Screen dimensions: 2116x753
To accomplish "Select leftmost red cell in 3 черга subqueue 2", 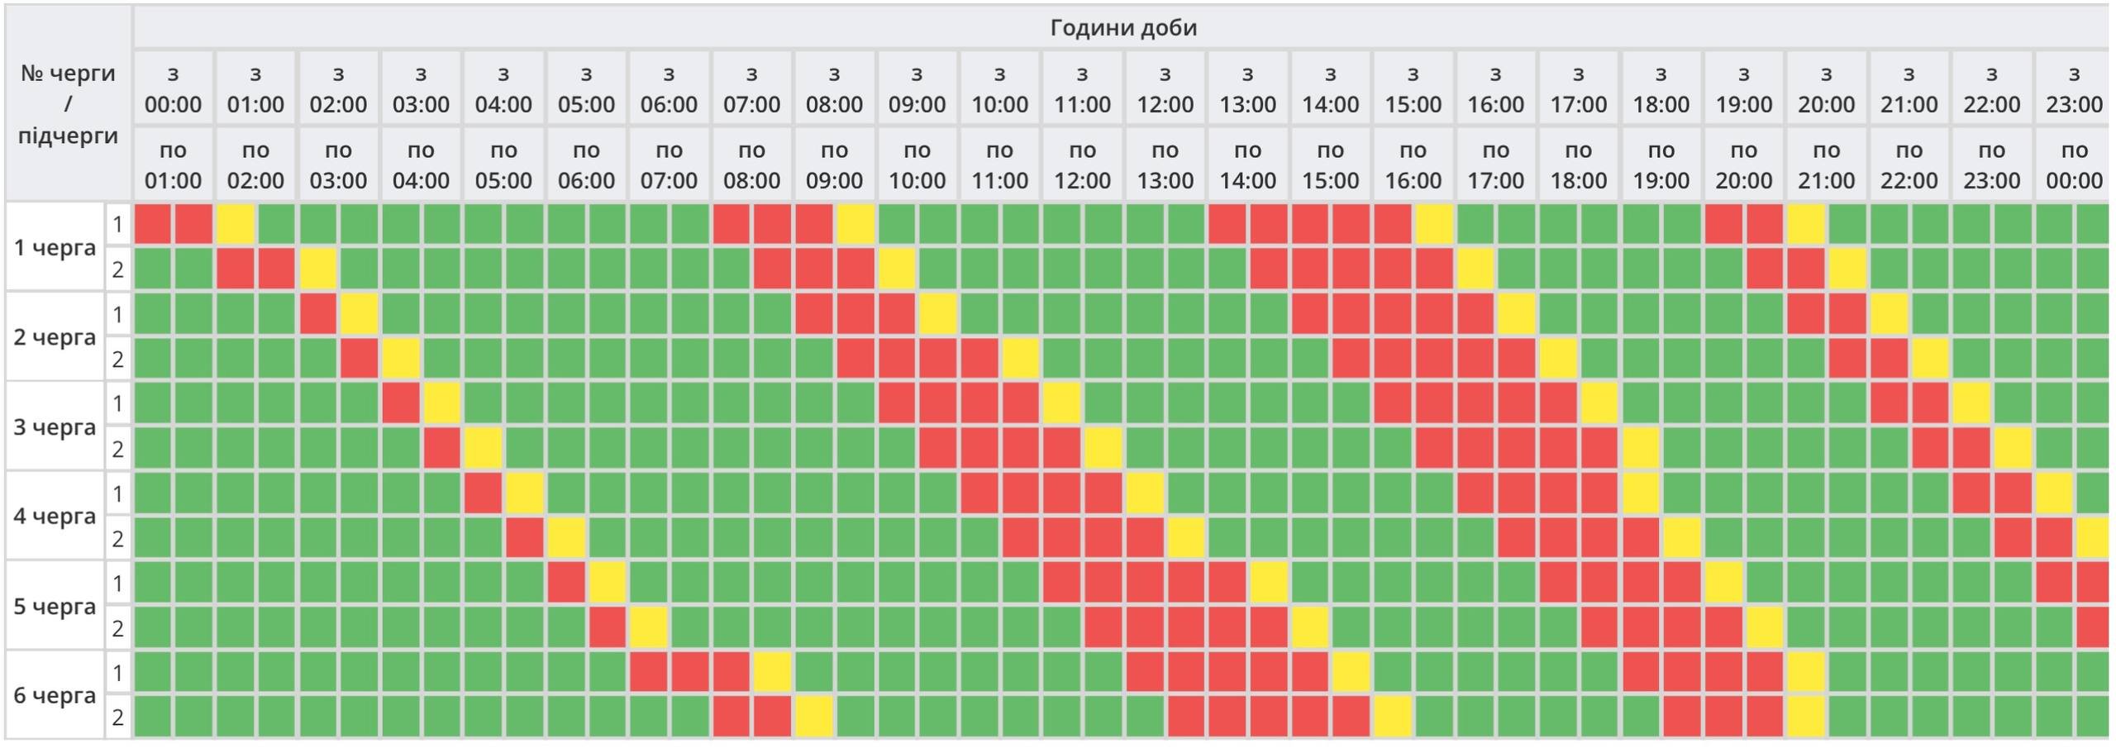I will coord(442,449).
